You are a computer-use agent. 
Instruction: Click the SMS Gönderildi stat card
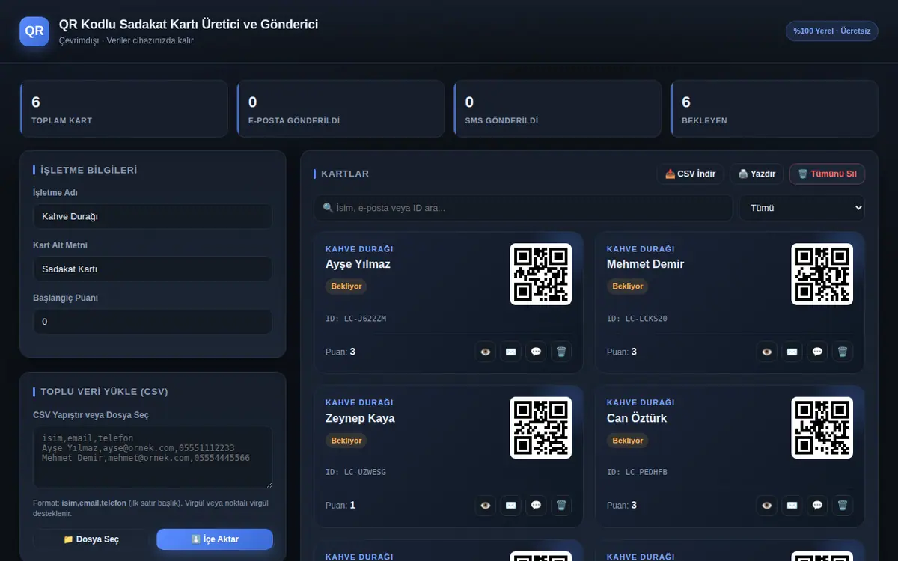[x=558, y=109]
